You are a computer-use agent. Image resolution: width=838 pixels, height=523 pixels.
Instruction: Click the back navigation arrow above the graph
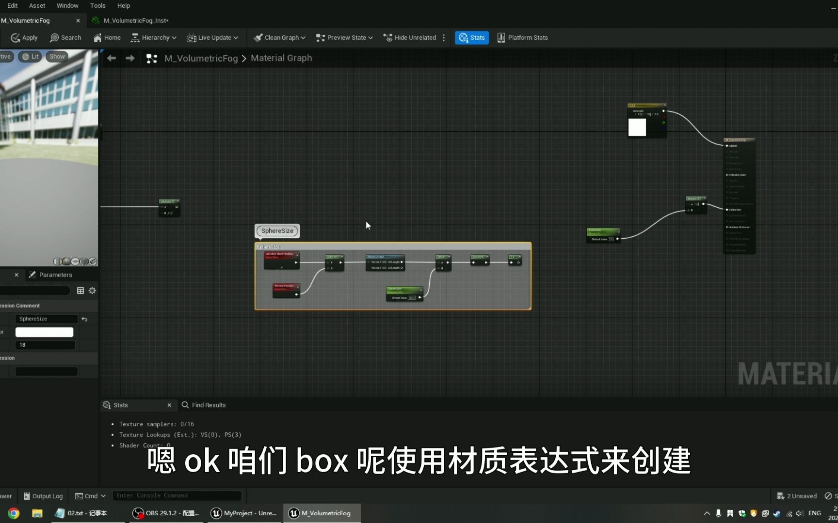pos(112,58)
